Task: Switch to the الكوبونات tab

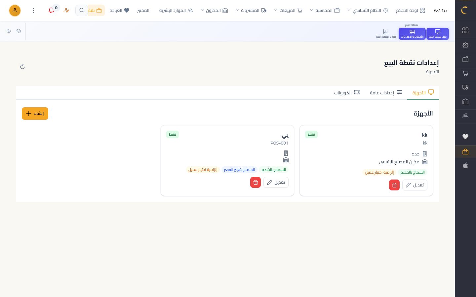Action: click(347, 93)
